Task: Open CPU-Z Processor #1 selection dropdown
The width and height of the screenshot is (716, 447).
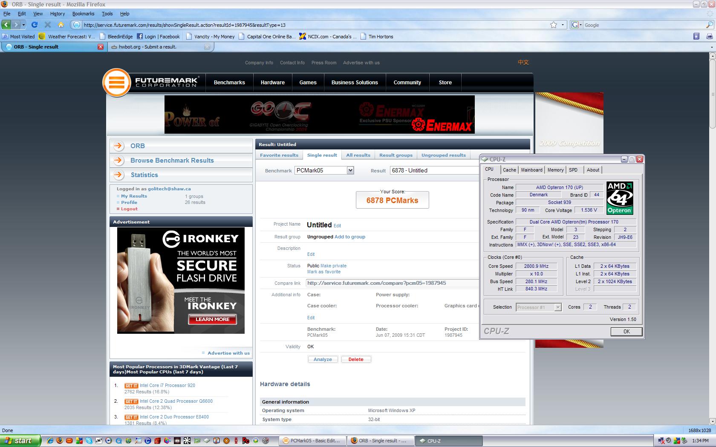Action: tap(539, 307)
